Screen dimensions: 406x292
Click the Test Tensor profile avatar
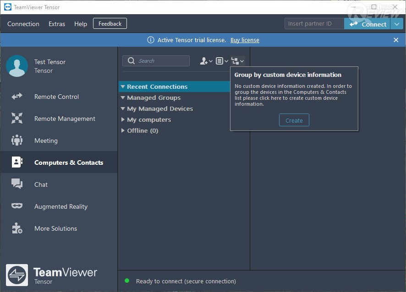(17, 66)
